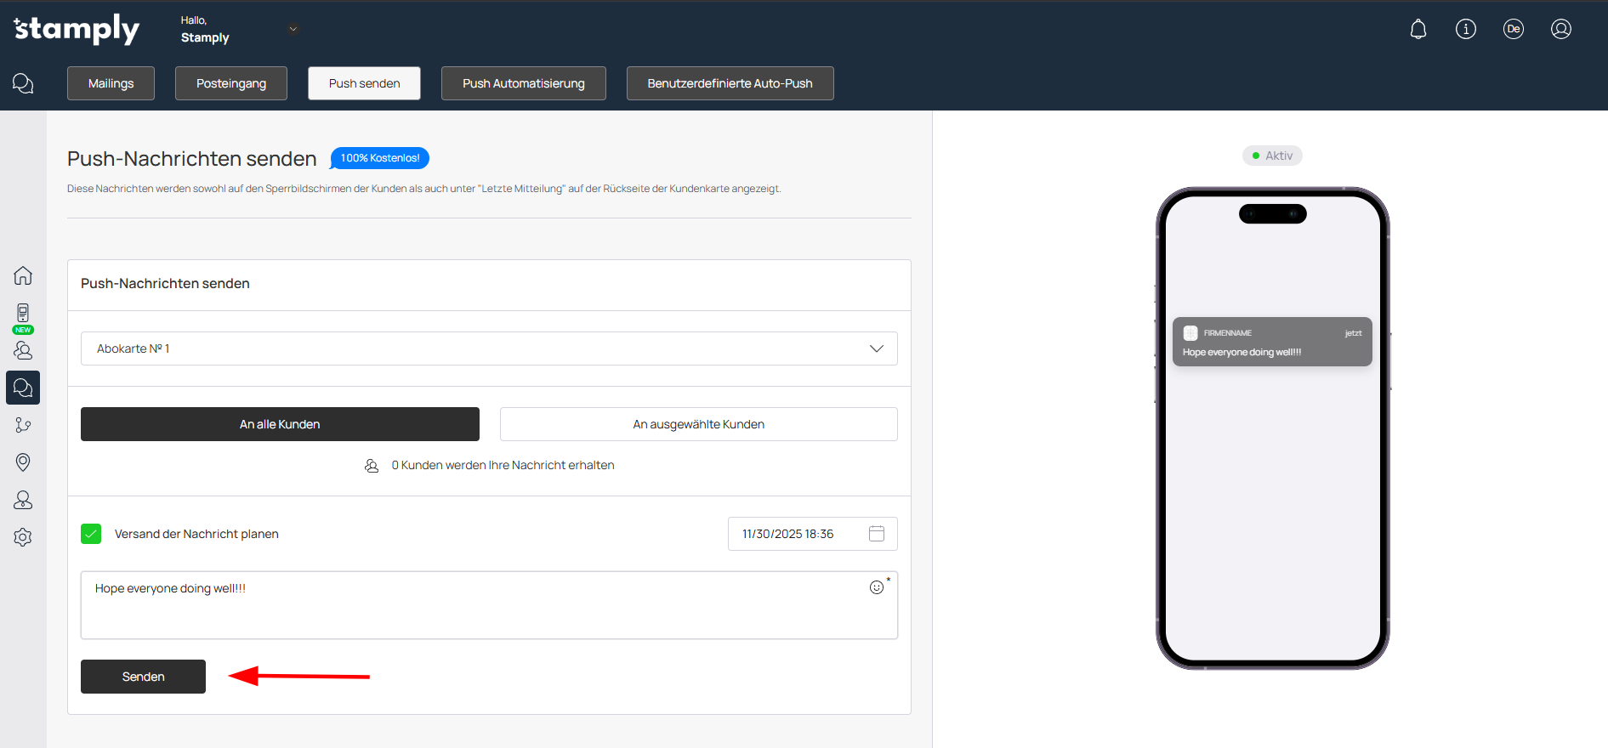Go to home icon in sidebar
1608x748 pixels.
(23, 275)
